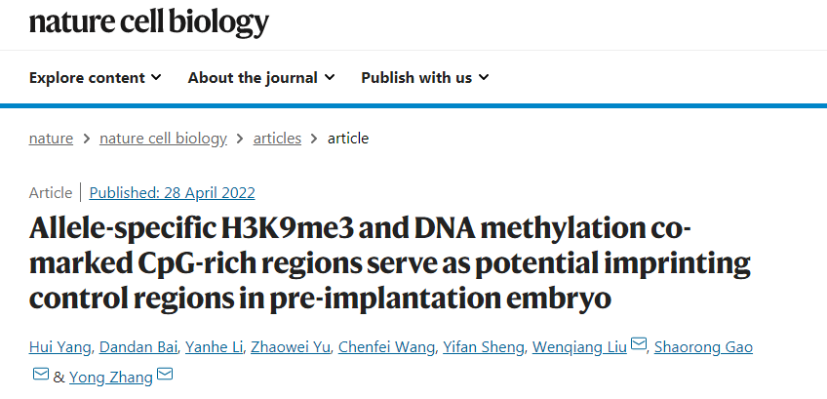The width and height of the screenshot is (827, 399).
Task: Expand the Explore content menu
Action: (96, 77)
